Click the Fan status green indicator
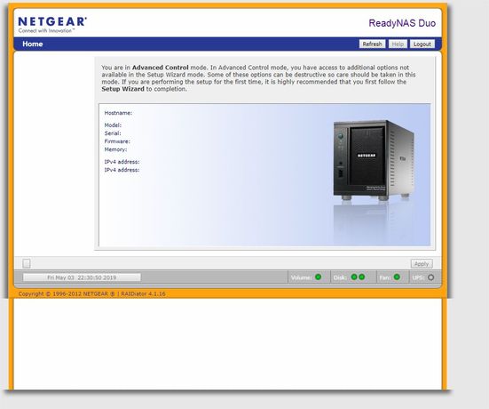Viewport: 489px width, 409px height. [x=397, y=277]
